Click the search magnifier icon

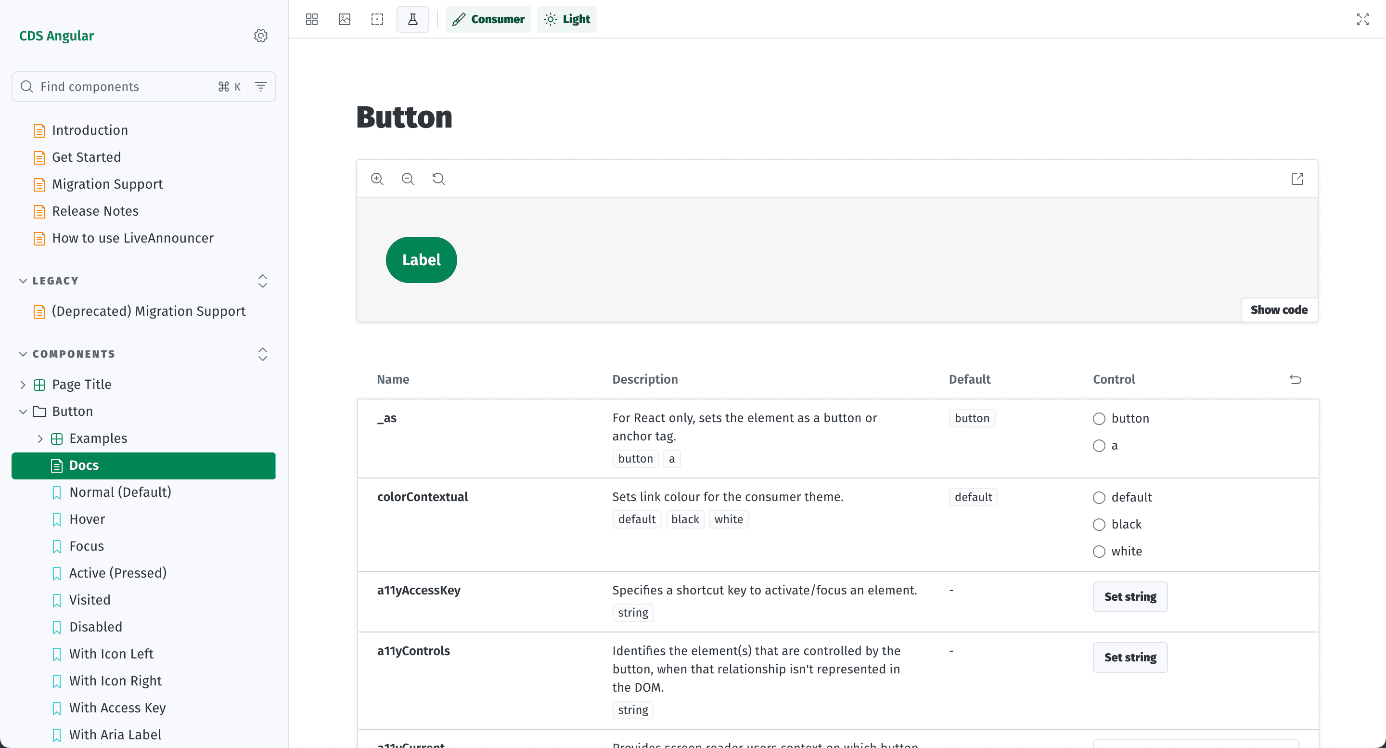tap(27, 87)
